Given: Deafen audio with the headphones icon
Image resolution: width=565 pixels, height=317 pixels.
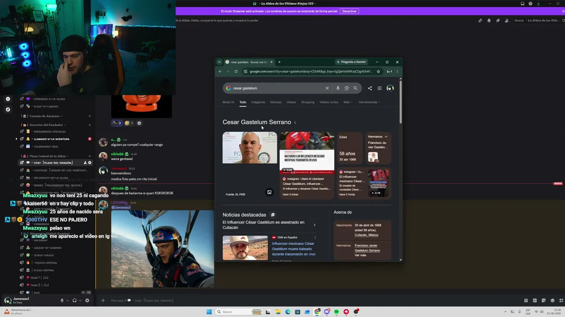Looking at the screenshot, I should 75,301.
